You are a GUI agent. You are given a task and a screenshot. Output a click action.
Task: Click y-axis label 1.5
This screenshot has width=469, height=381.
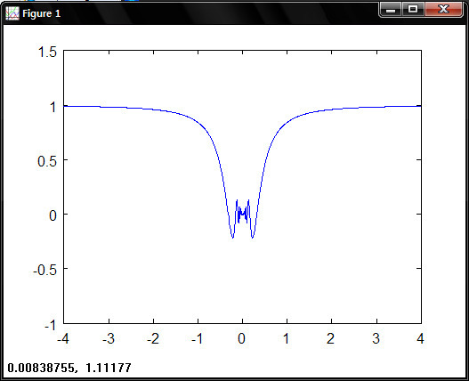point(47,52)
